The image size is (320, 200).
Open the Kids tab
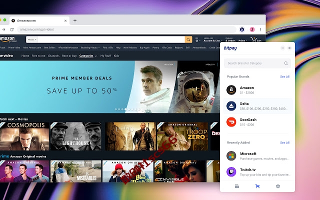(x=116, y=55)
